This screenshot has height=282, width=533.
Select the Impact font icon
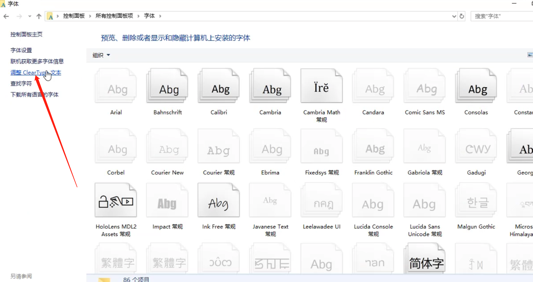(x=167, y=200)
